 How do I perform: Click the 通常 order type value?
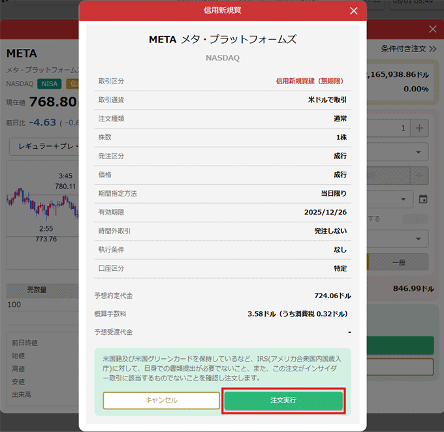point(340,119)
